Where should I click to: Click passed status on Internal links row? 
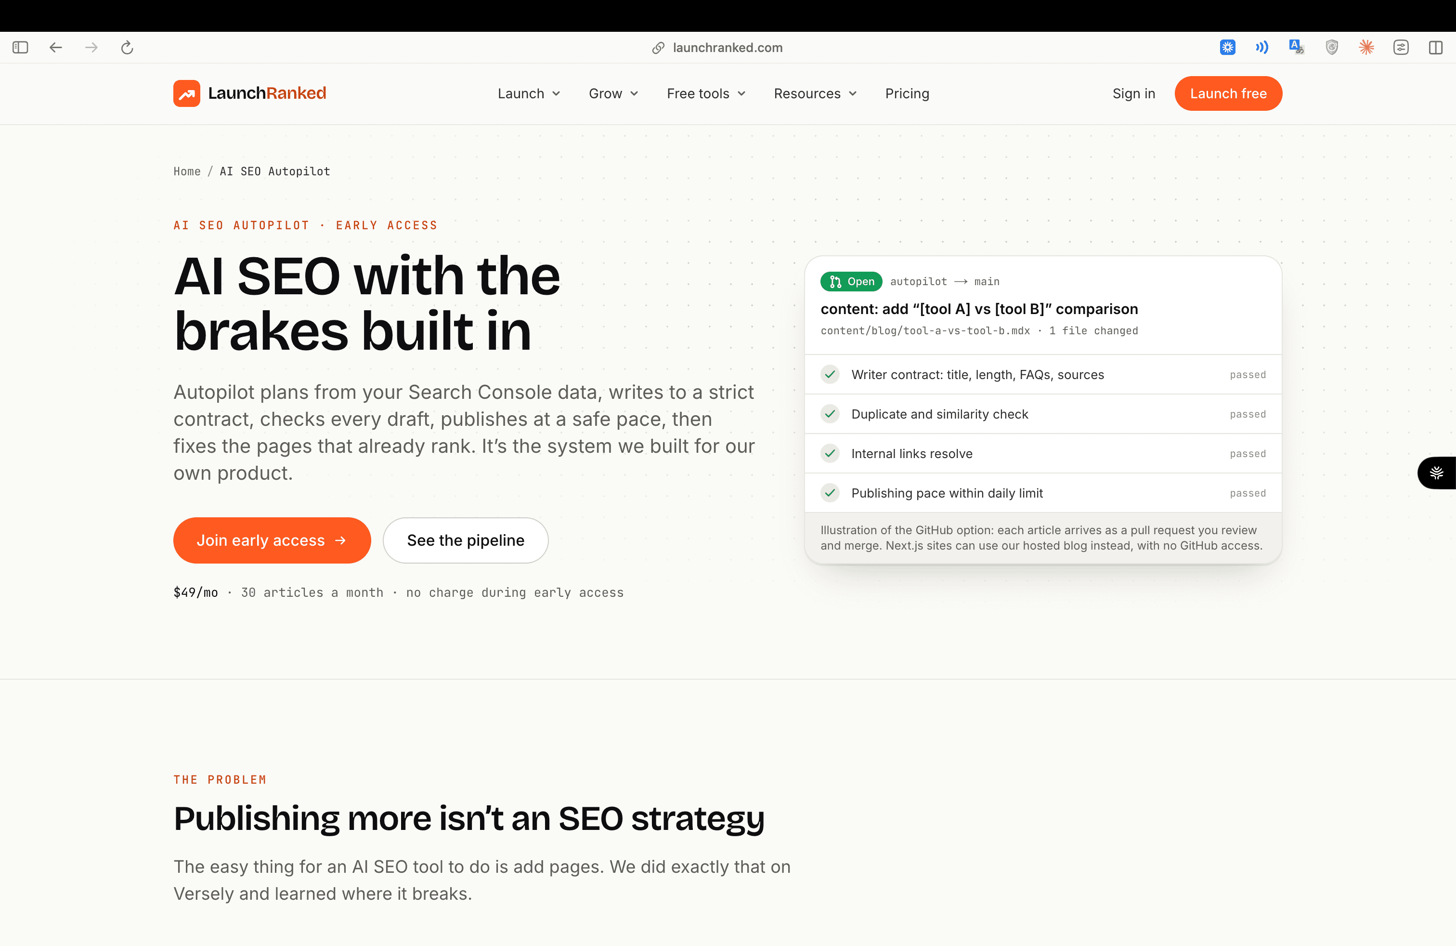[x=1248, y=453]
